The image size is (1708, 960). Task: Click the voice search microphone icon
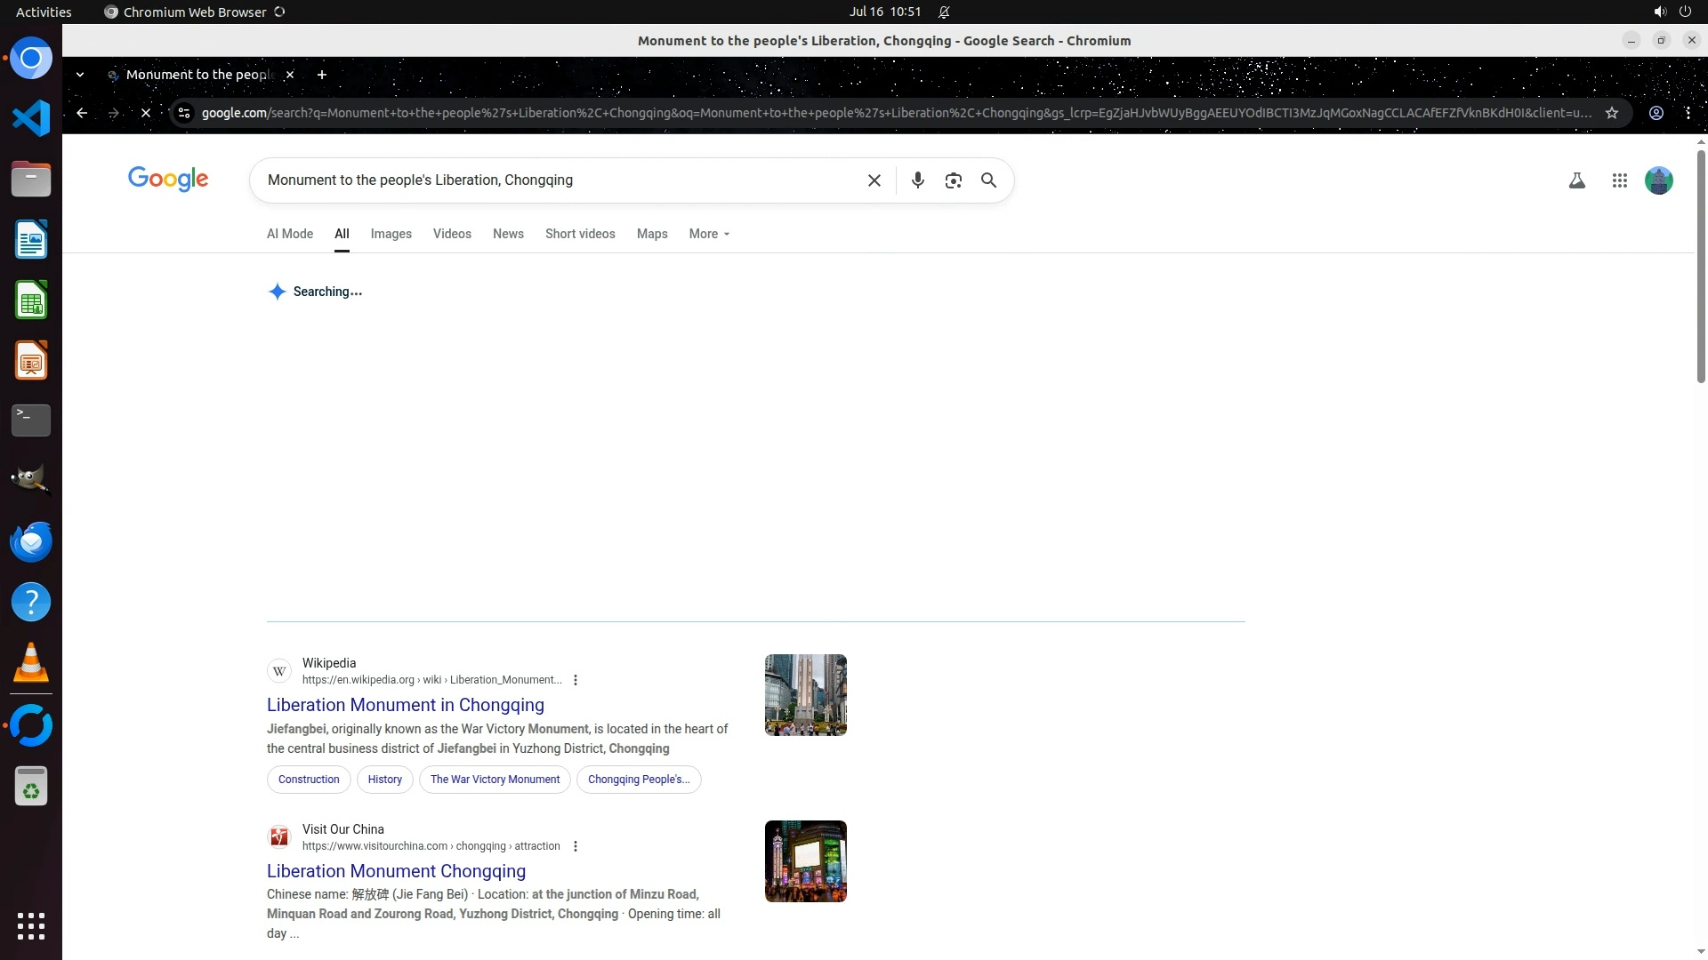coord(917,180)
